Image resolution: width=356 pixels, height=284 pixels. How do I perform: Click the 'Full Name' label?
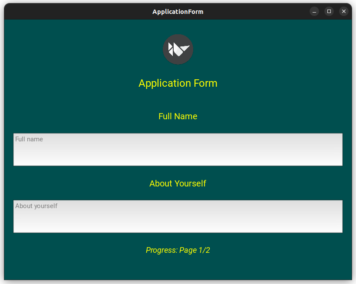click(178, 116)
